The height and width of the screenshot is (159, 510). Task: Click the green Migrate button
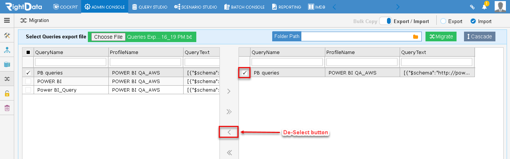click(441, 36)
